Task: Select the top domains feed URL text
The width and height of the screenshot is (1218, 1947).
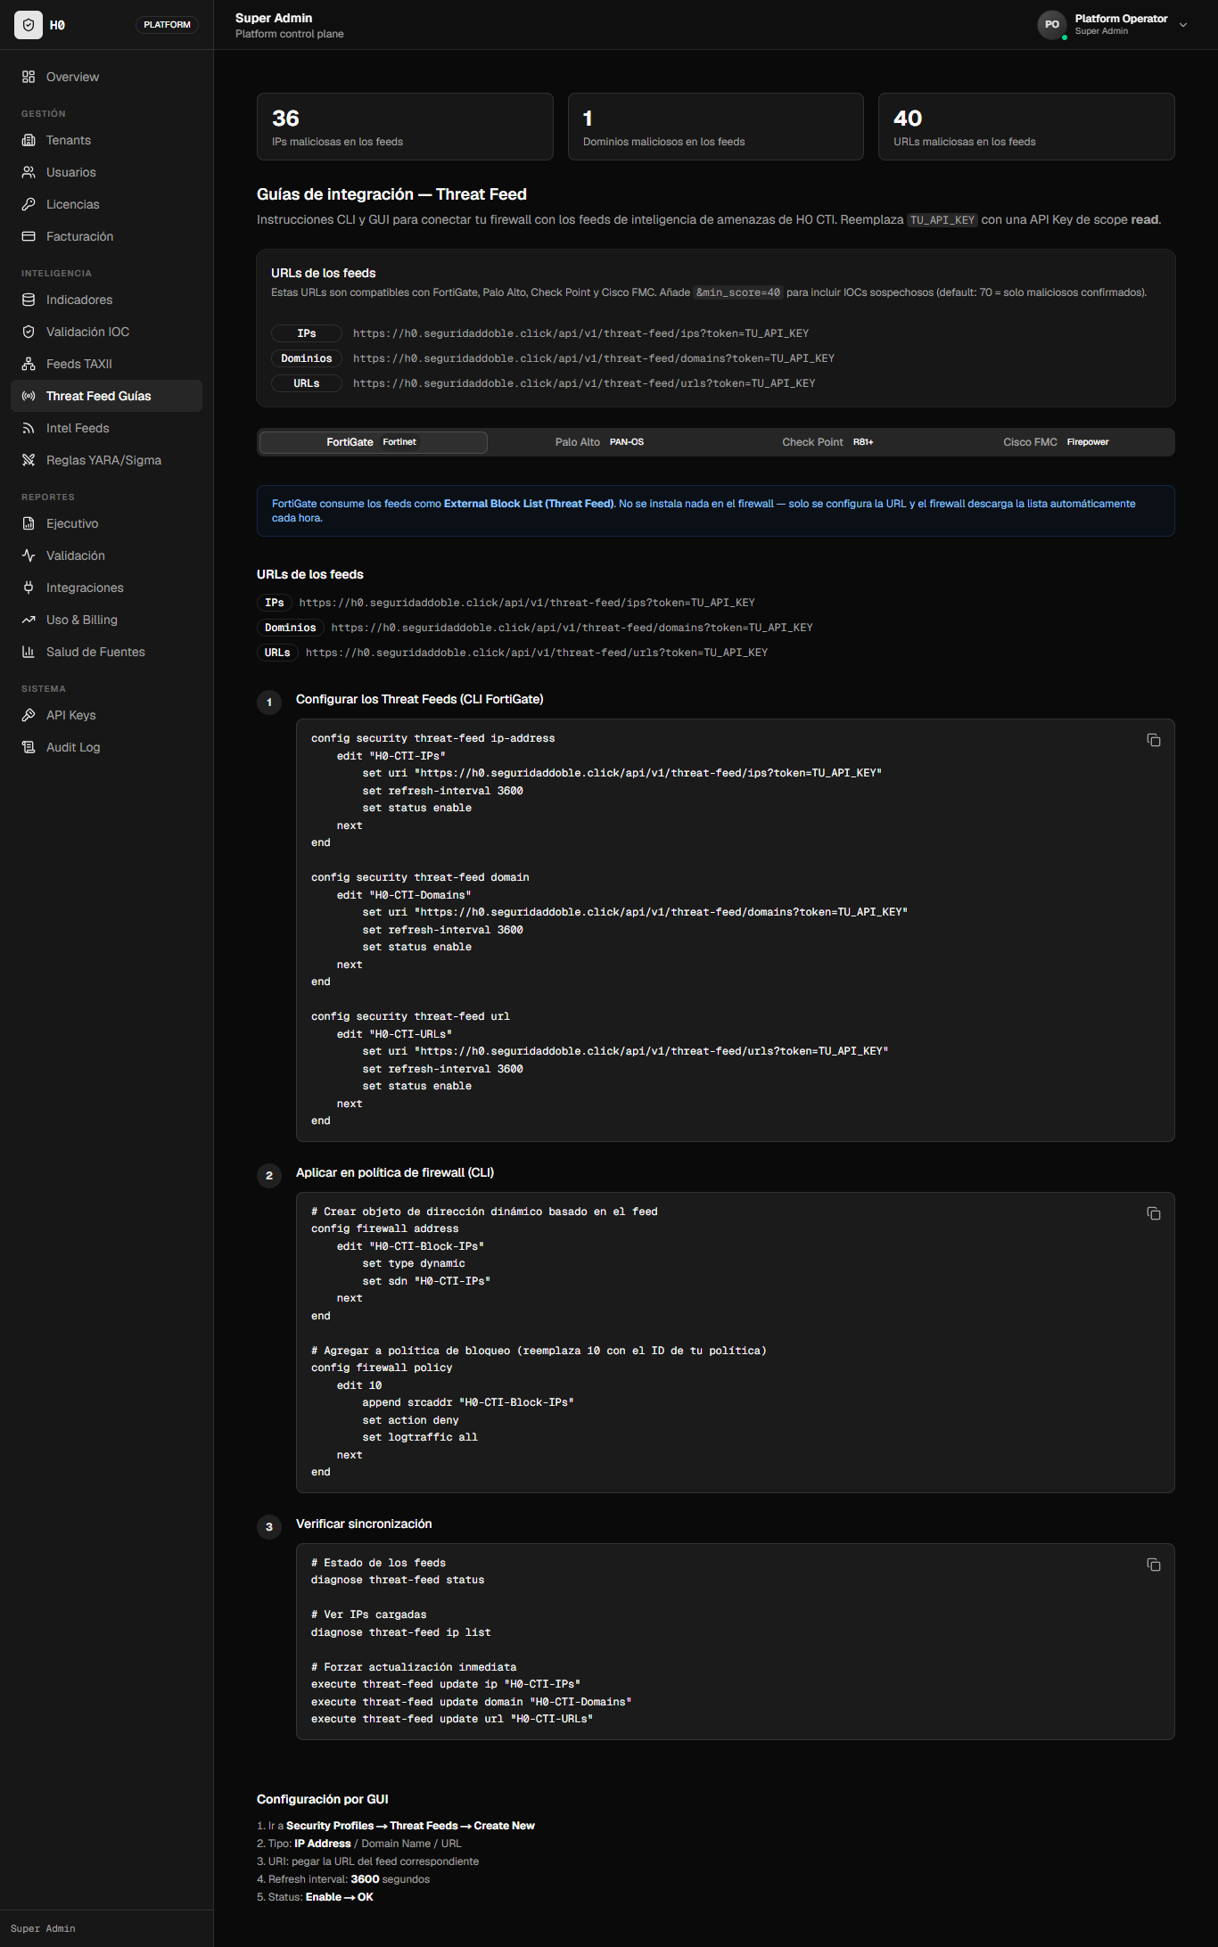Action: 594,358
